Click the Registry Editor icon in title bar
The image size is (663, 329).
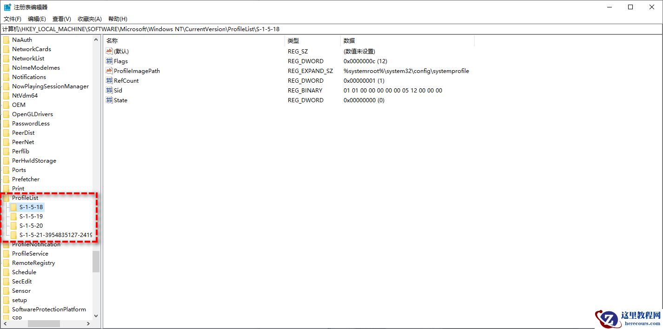point(7,7)
